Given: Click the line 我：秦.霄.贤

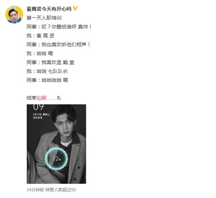Looking at the screenshot, I should (x=41, y=36).
